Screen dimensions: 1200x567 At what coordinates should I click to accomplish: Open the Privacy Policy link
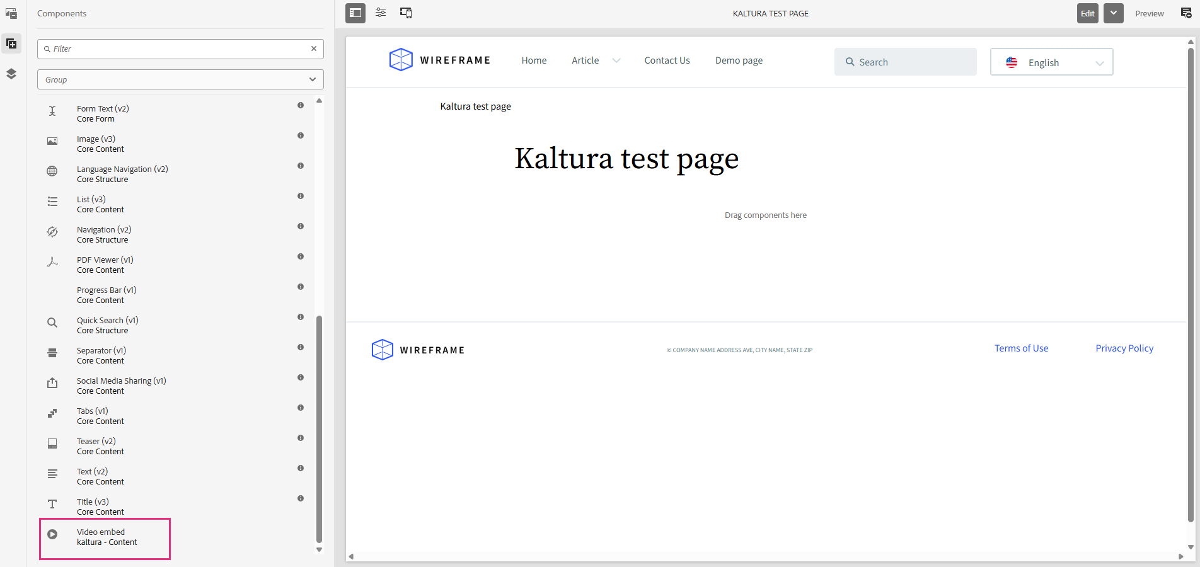click(1124, 348)
